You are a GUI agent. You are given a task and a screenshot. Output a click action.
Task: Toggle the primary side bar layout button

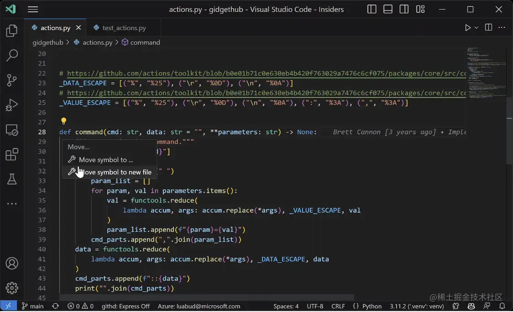coord(372,9)
